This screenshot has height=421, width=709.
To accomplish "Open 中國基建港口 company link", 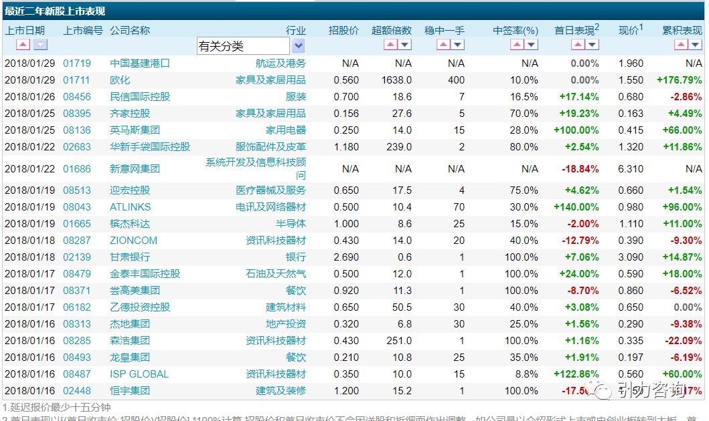I will [x=140, y=63].
